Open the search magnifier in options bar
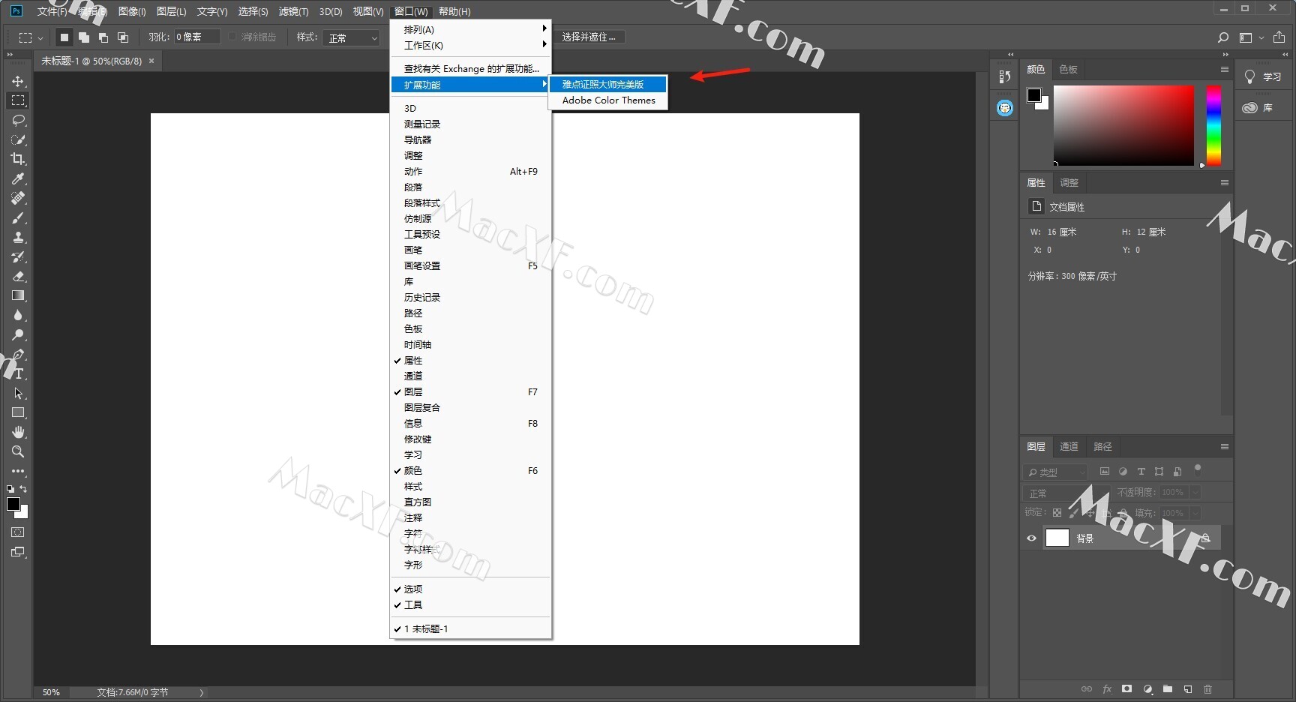 pyautogui.click(x=1223, y=37)
